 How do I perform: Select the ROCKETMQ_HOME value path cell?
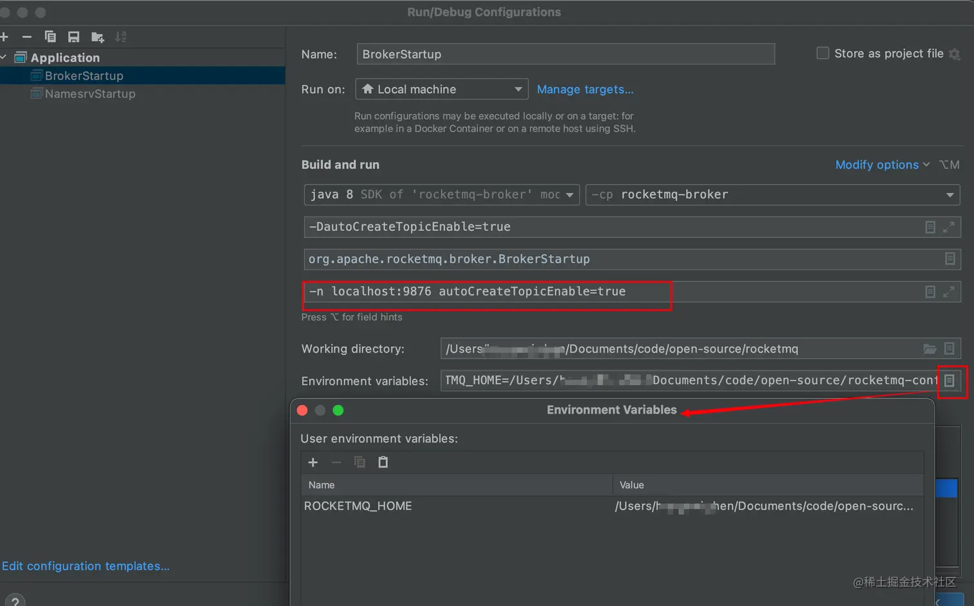(x=768, y=506)
